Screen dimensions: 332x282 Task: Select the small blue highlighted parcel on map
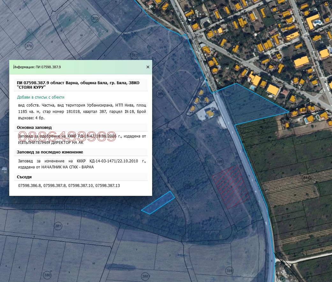(x=158, y=202)
